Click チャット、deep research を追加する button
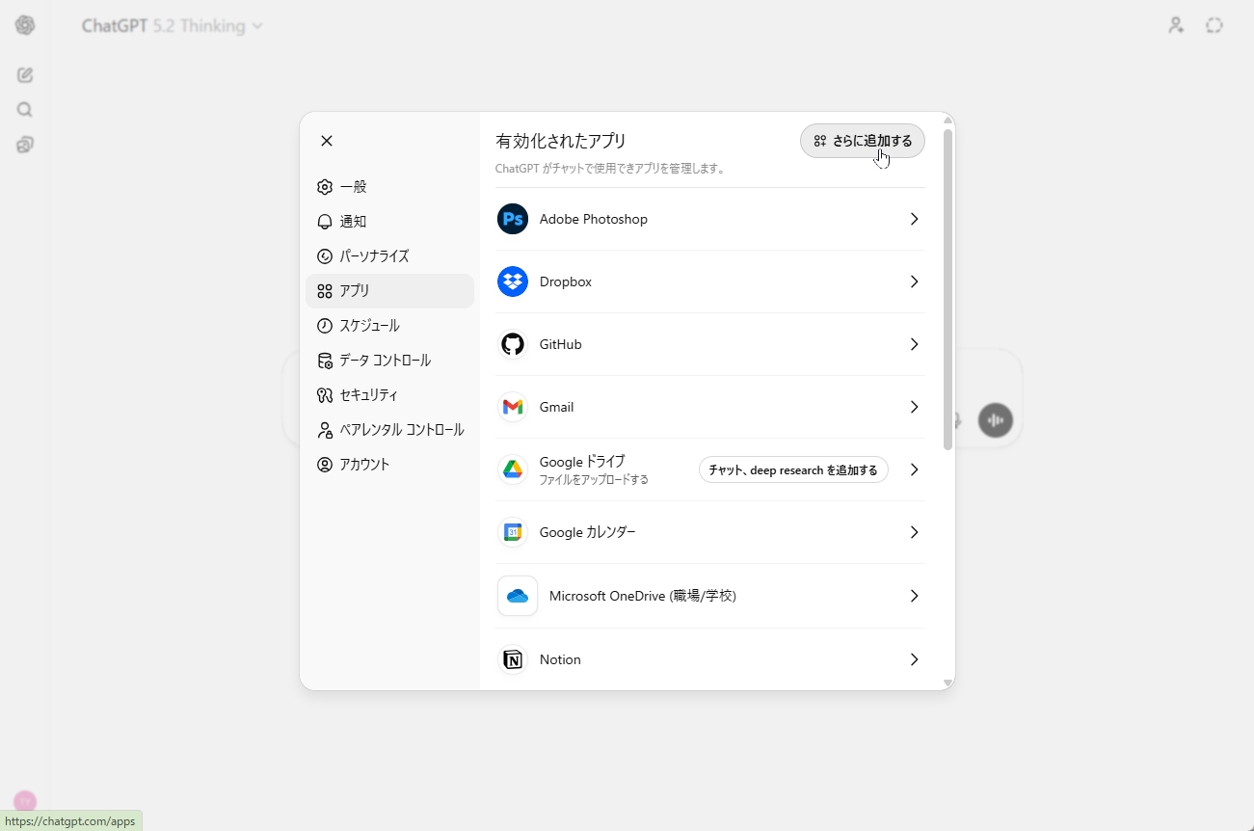 [793, 470]
